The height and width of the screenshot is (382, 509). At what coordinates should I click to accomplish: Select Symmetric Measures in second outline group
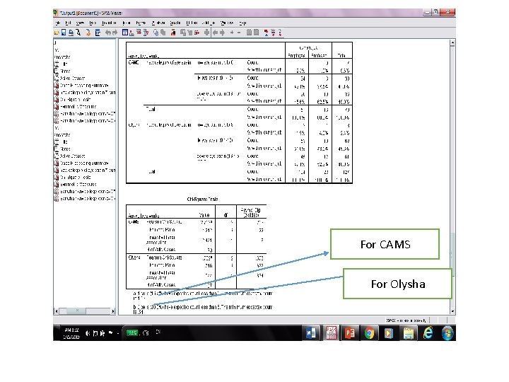(x=78, y=185)
